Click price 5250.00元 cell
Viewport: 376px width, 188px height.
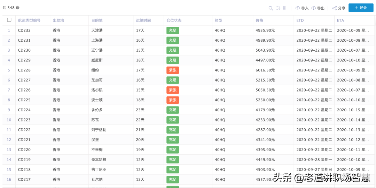coord(273,100)
